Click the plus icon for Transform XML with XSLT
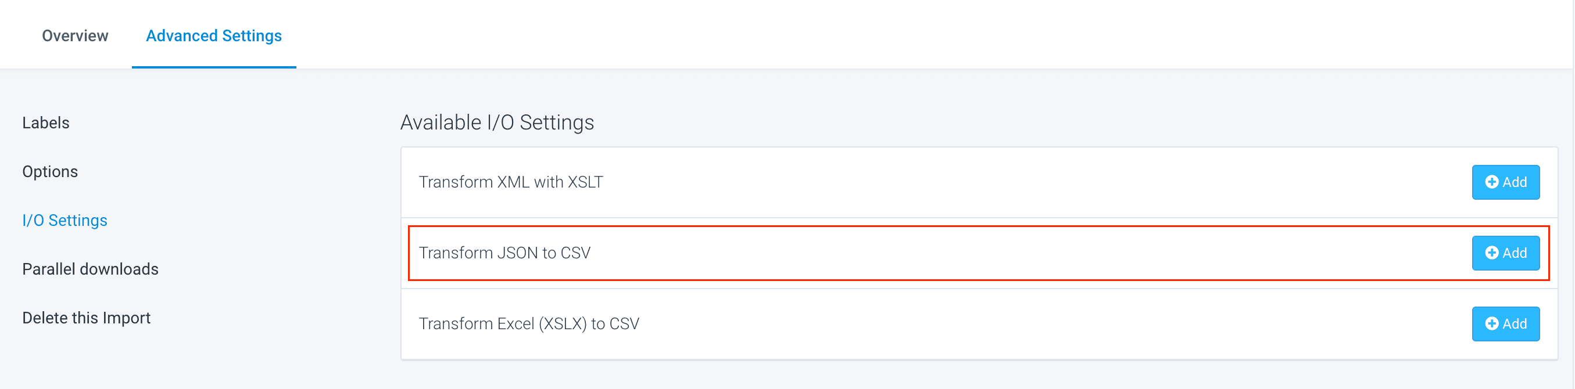 1491,182
